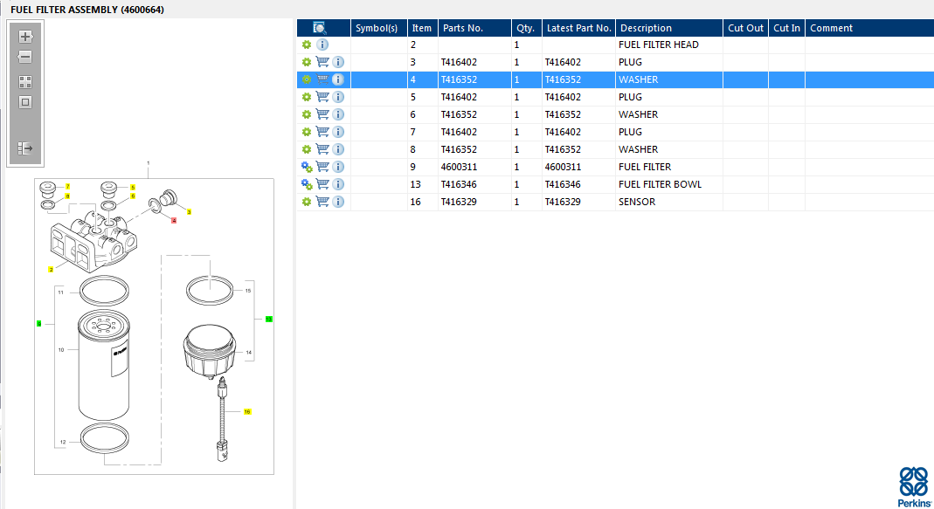934x509 pixels.
Task: Click the search magnifier icon in table header
Action: [320, 28]
